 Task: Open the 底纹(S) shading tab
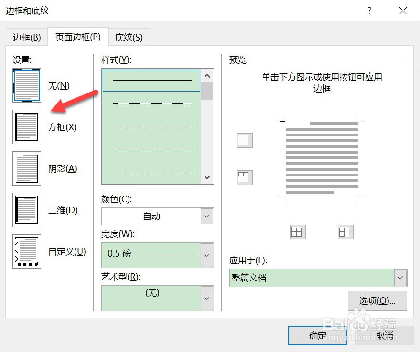129,38
